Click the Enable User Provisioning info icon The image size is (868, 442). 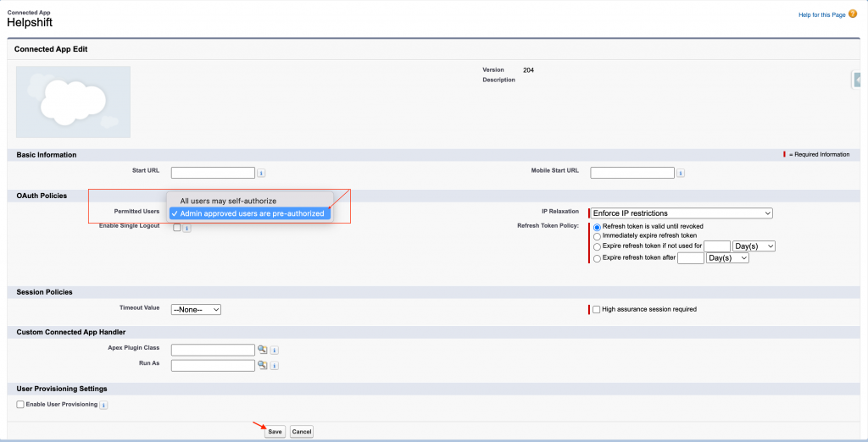(x=103, y=405)
